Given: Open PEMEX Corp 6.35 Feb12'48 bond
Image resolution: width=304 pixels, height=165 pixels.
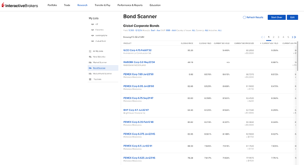Looking at the screenshot, I should click(138, 122).
